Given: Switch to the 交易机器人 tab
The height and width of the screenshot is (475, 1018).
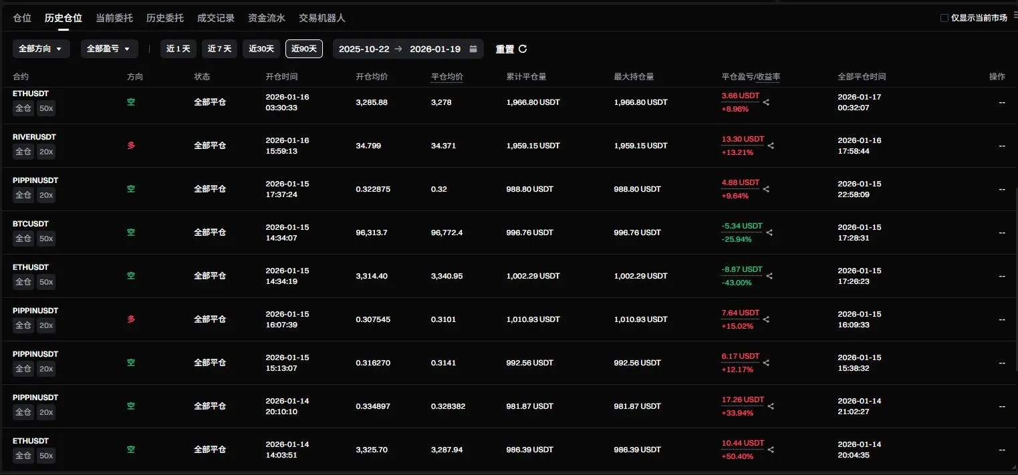Looking at the screenshot, I should (322, 18).
